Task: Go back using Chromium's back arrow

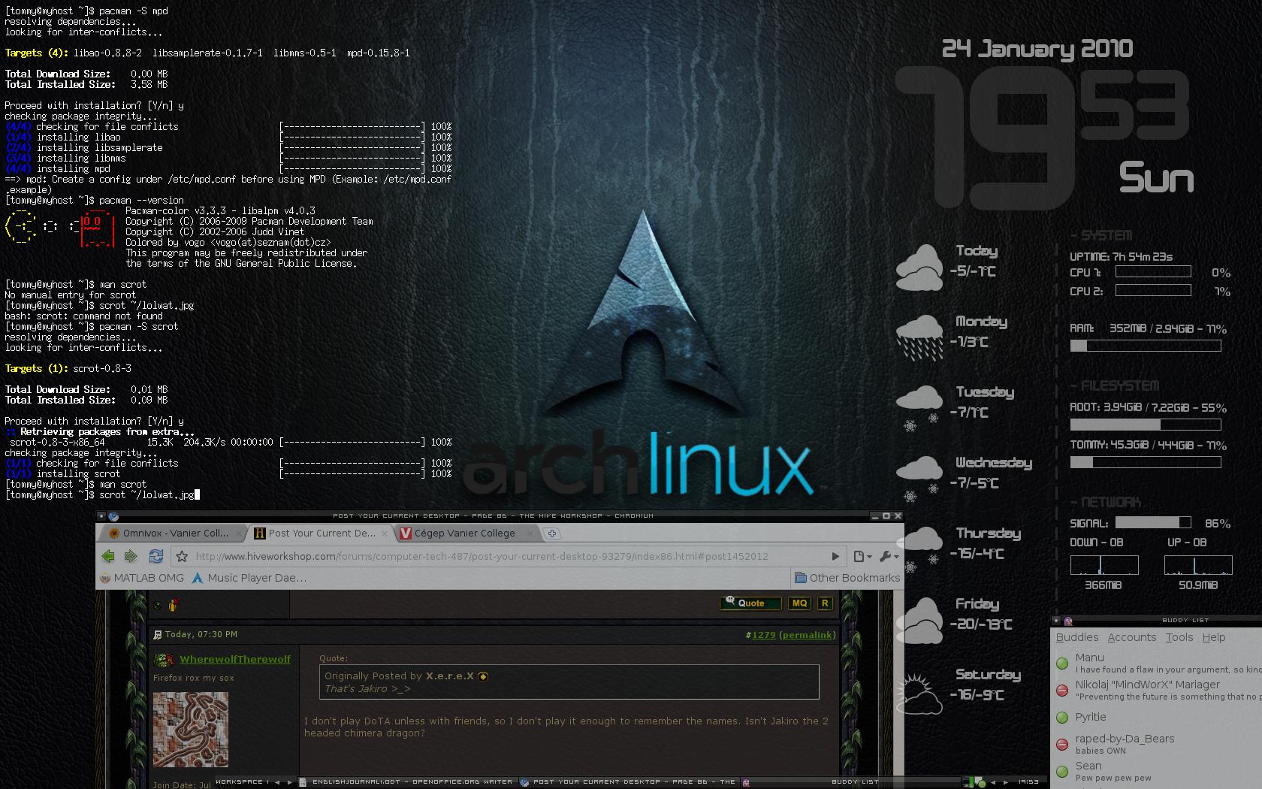Action: click(108, 556)
